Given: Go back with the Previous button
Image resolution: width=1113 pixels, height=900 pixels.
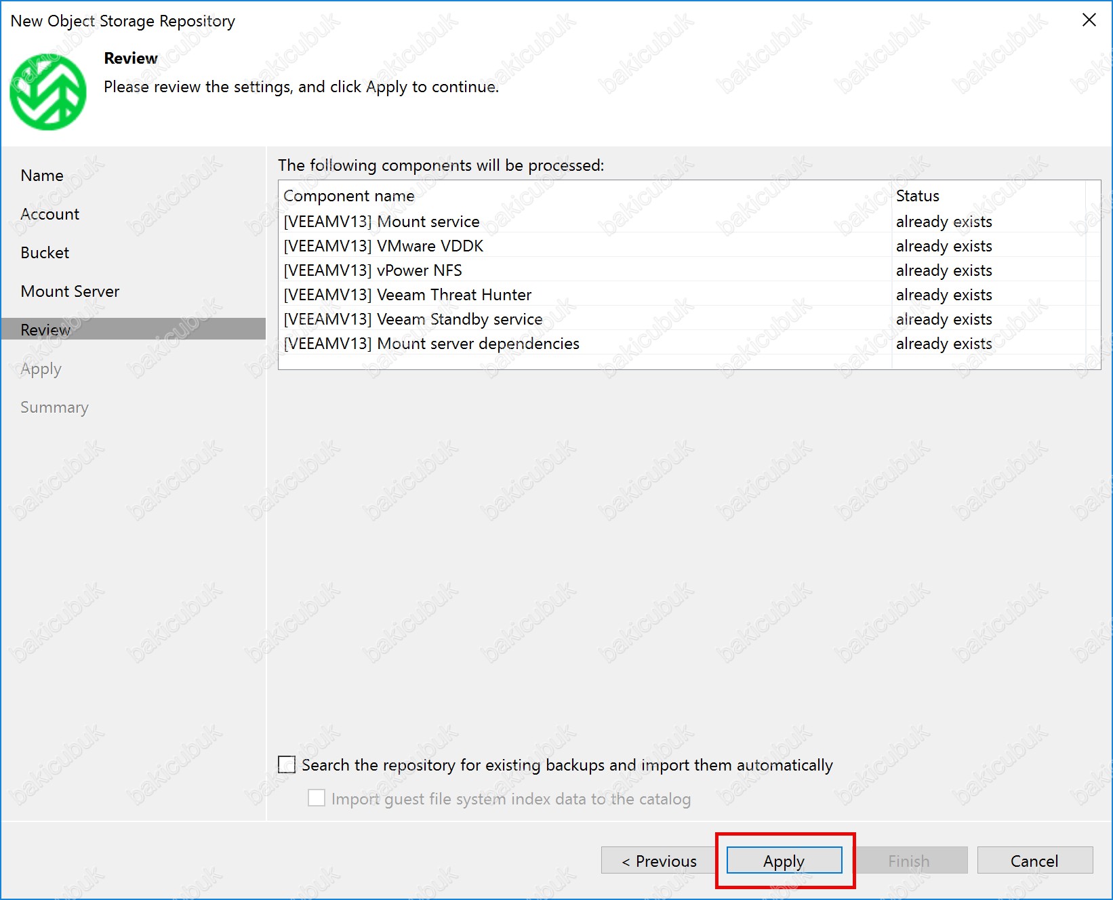Looking at the screenshot, I should (658, 861).
